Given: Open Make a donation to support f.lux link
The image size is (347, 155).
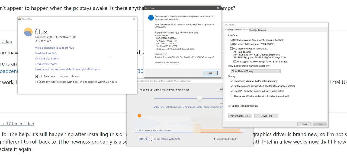Looking at the screenshot, I should 54,48.
